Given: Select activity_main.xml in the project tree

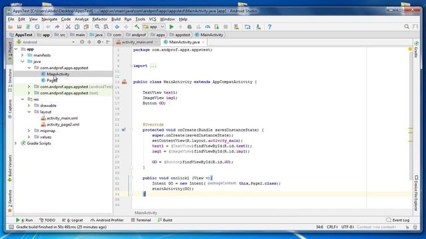Looking at the screenshot, I should tap(62, 118).
